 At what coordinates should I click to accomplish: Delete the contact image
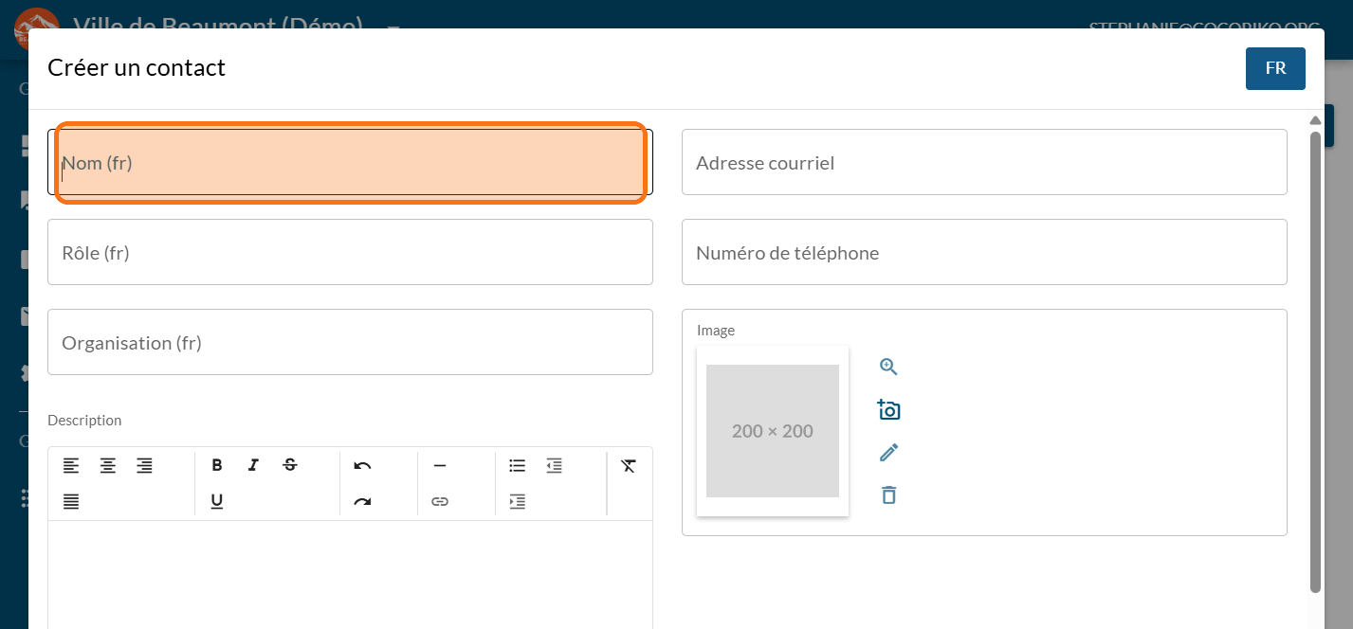(888, 494)
